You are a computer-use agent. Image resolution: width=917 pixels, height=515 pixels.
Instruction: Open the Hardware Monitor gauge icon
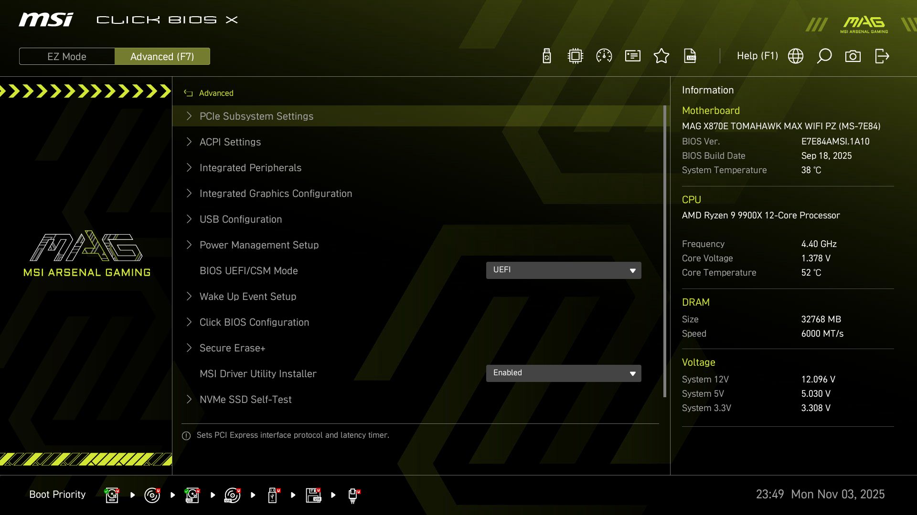pos(604,56)
